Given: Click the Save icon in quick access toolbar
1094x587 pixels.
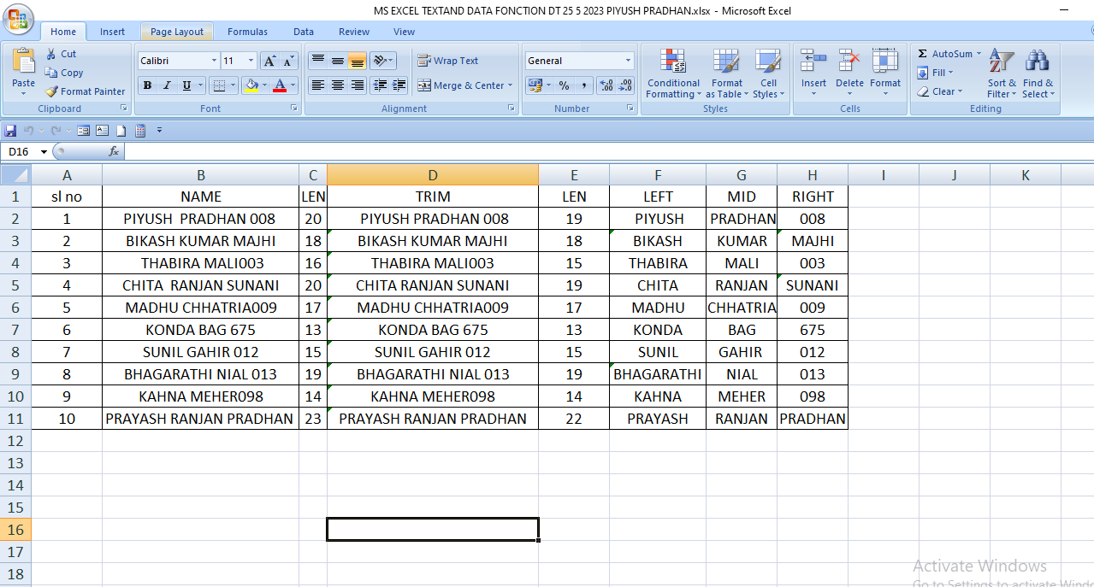Looking at the screenshot, I should (10, 131).
